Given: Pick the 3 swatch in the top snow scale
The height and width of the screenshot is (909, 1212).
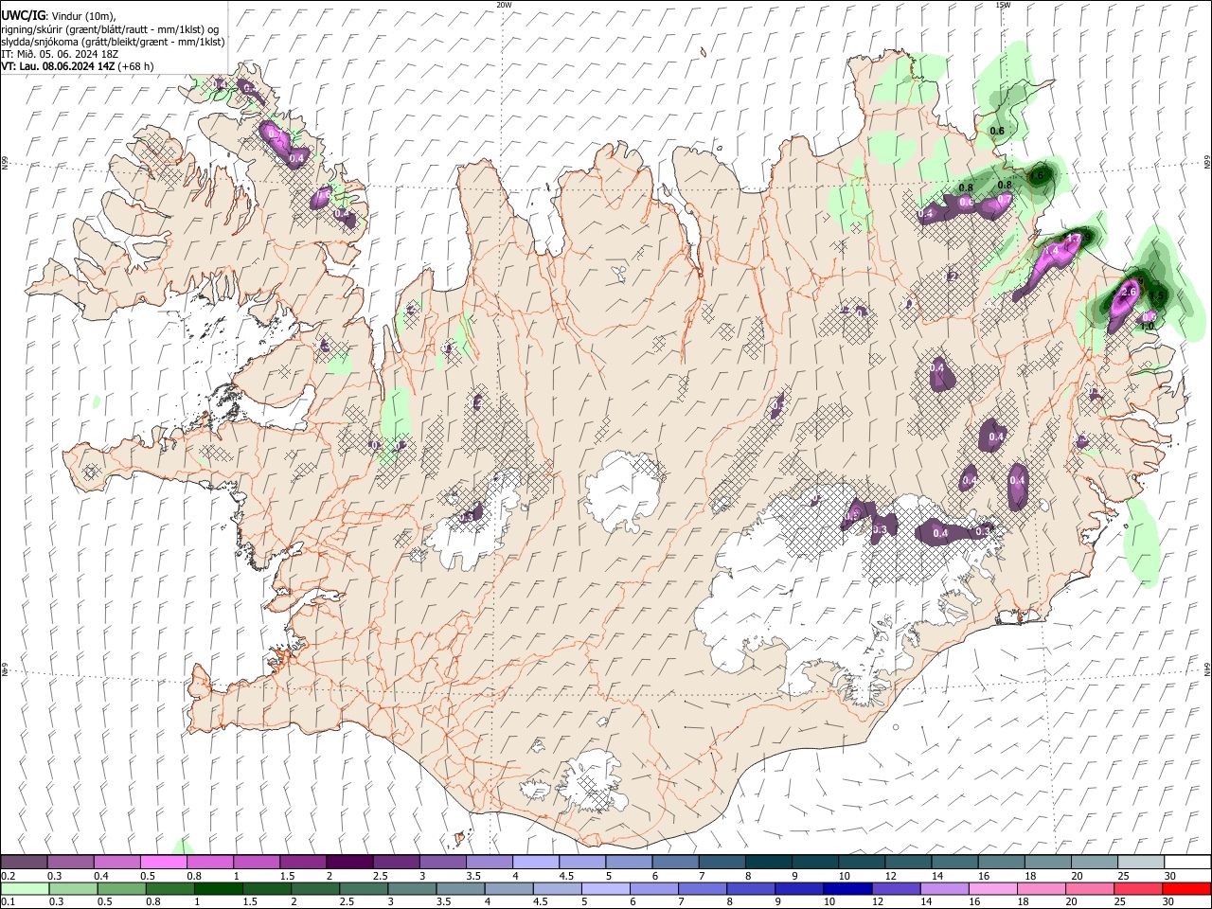Looking at the screenshot, I should [441, 862].
